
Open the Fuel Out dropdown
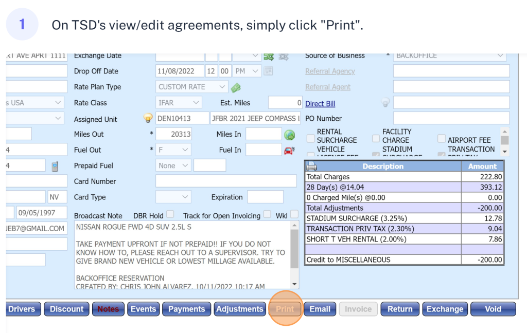(173, 150)
